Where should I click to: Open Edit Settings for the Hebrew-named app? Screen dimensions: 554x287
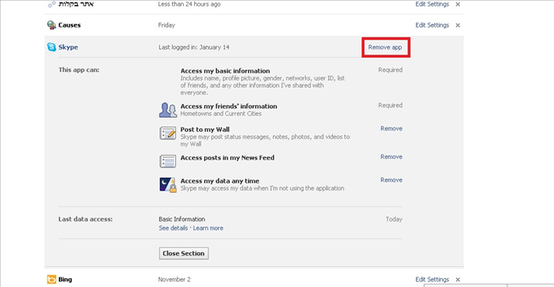coord(432,4)
